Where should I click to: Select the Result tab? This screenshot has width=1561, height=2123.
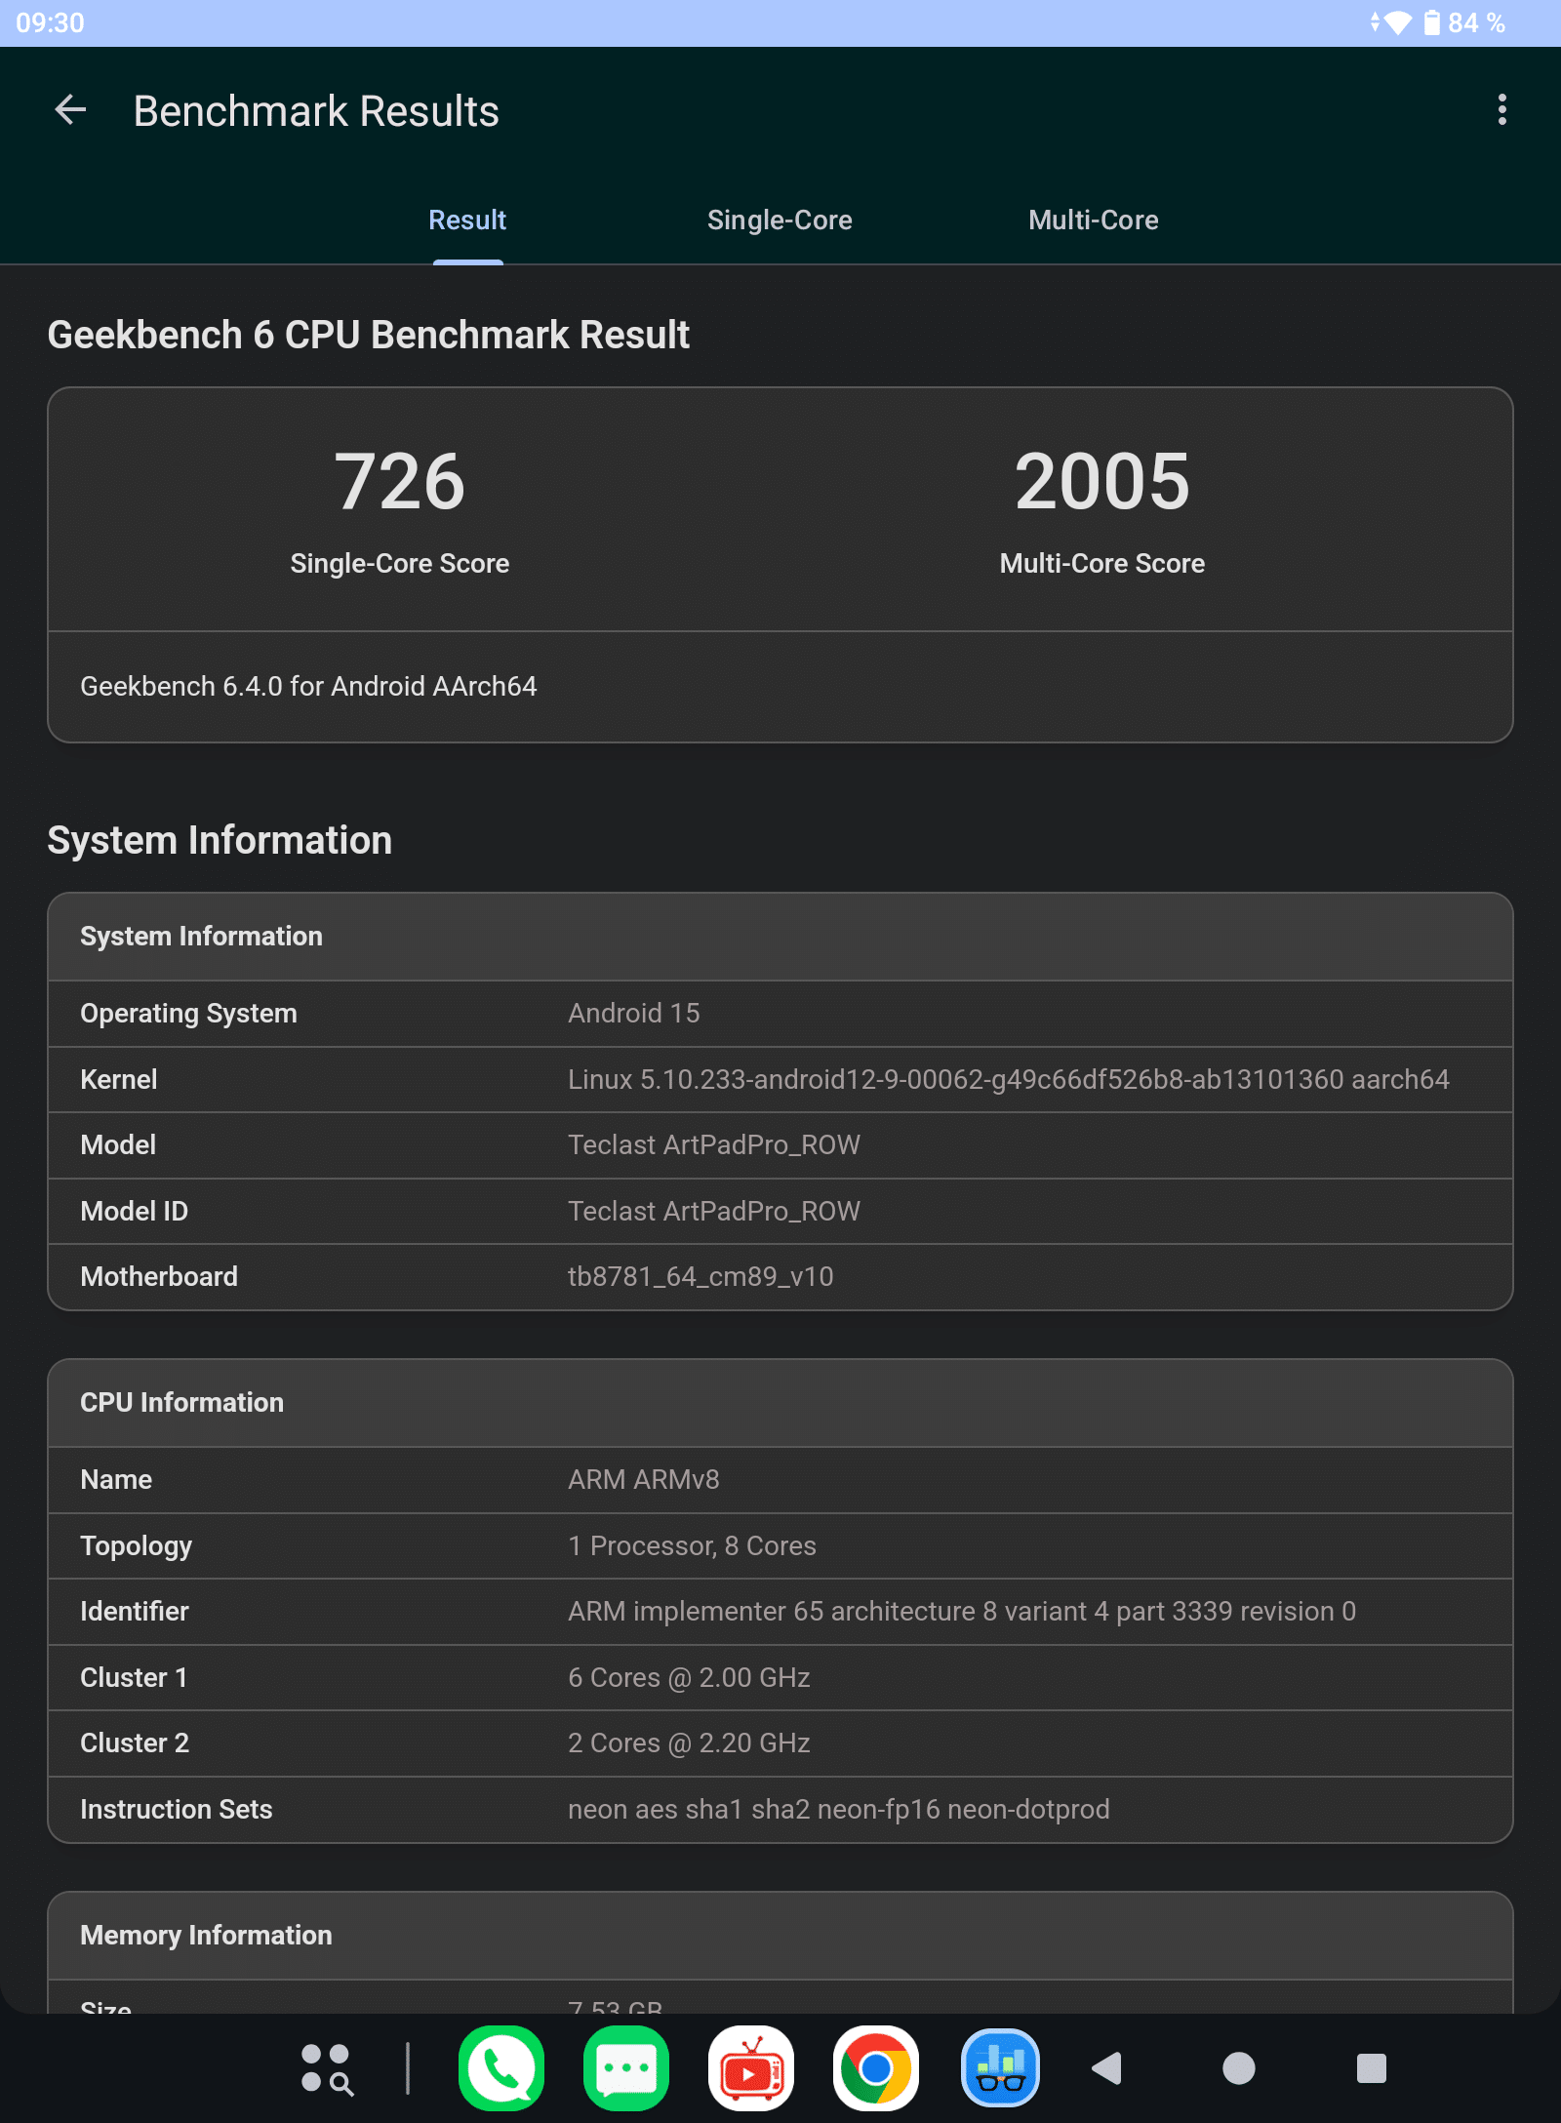tap(467, 220)
